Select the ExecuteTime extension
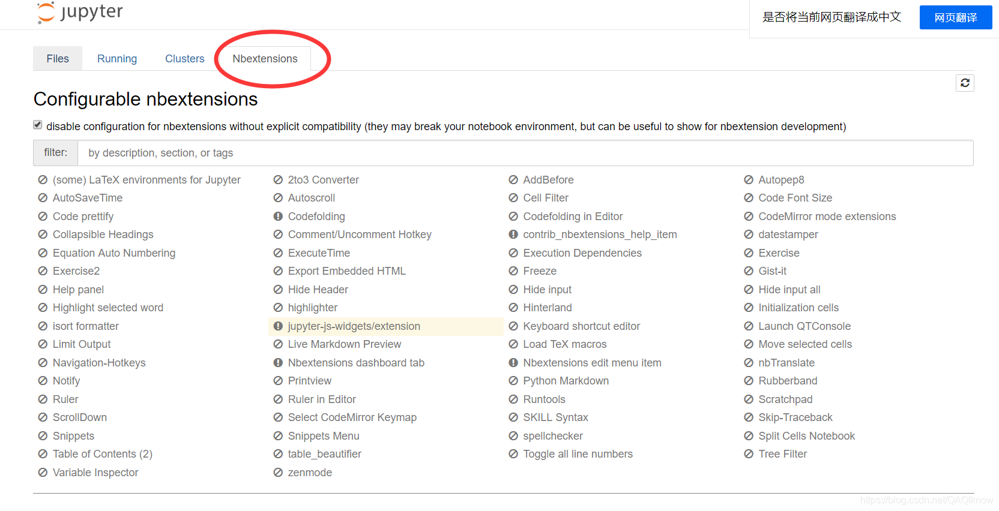The width and height of the screenshot is (999, 511). (319, 253)
